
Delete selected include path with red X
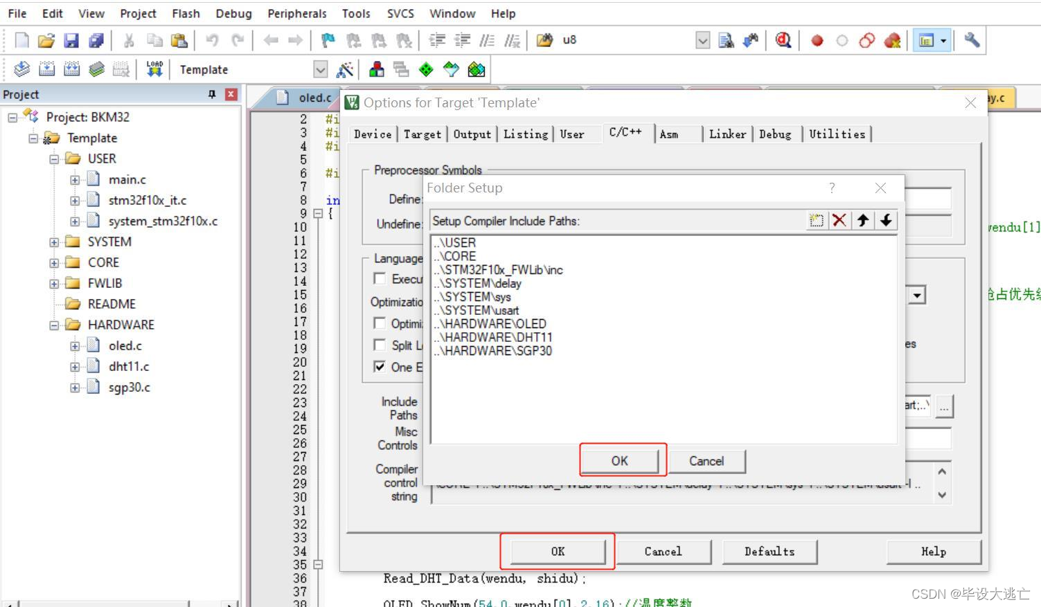click(x=839, y=220)
